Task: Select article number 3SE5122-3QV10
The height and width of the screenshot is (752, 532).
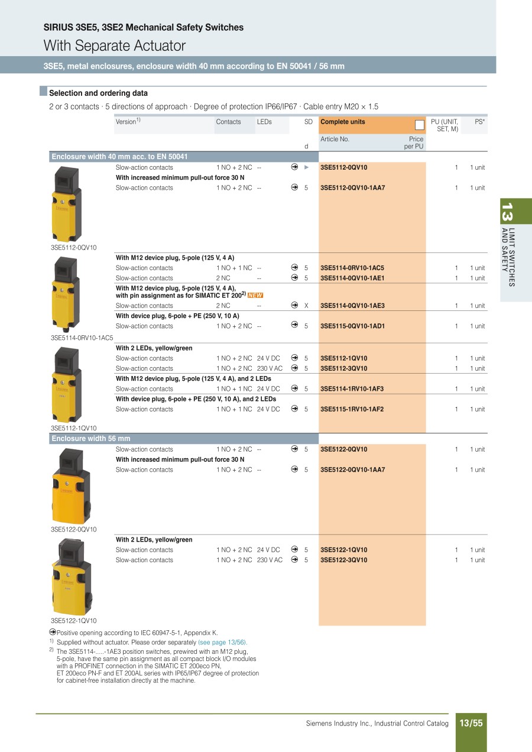Action: pyautogui.click(x=343, y=560)
